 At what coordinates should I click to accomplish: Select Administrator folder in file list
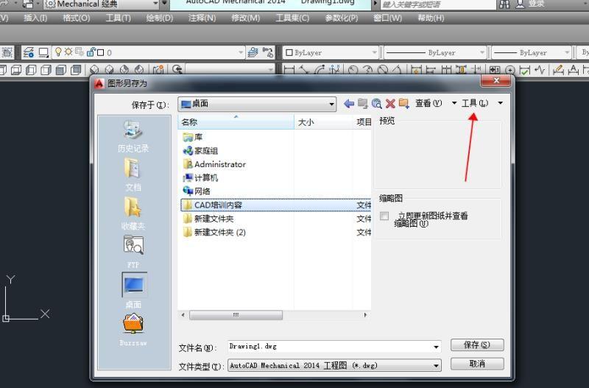214,164
